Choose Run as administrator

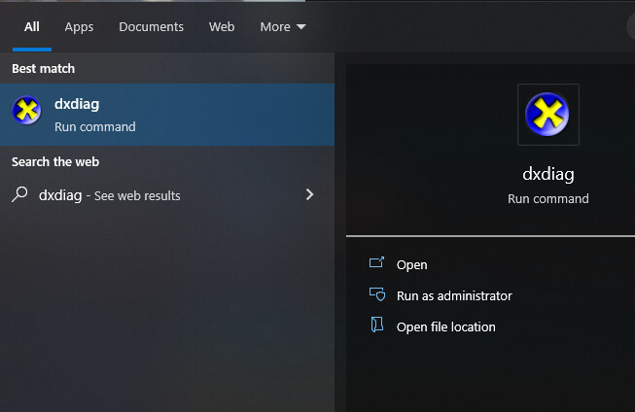coord(454,295)
